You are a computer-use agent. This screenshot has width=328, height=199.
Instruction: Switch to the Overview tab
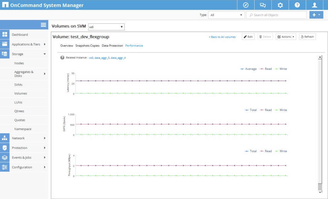click(66, 45)
